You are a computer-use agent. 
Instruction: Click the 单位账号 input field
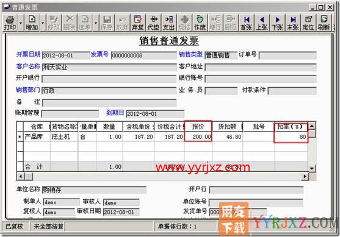click(256, 202)
